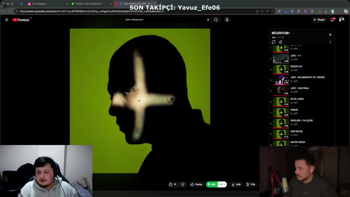The height and width of the screenshot is (197, 350).
Task: Close the MİLENYUM+ playlist panel
Action: (x=330, y=35)
